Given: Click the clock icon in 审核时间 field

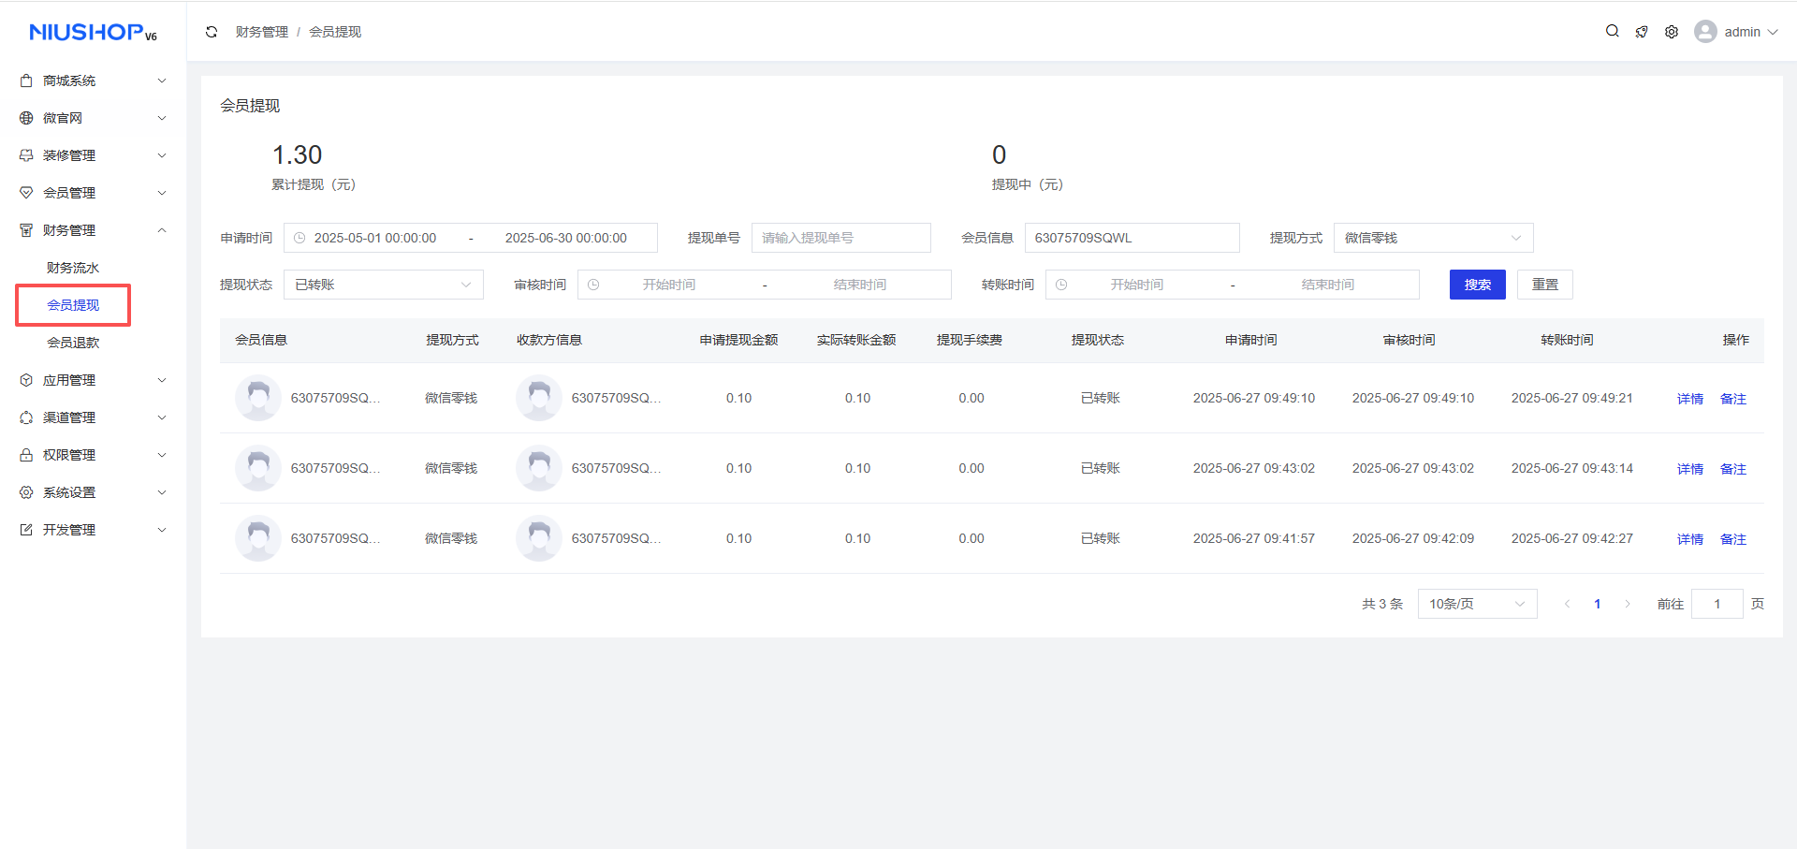Looking at the screenshot, I should (x=593, y=285).
